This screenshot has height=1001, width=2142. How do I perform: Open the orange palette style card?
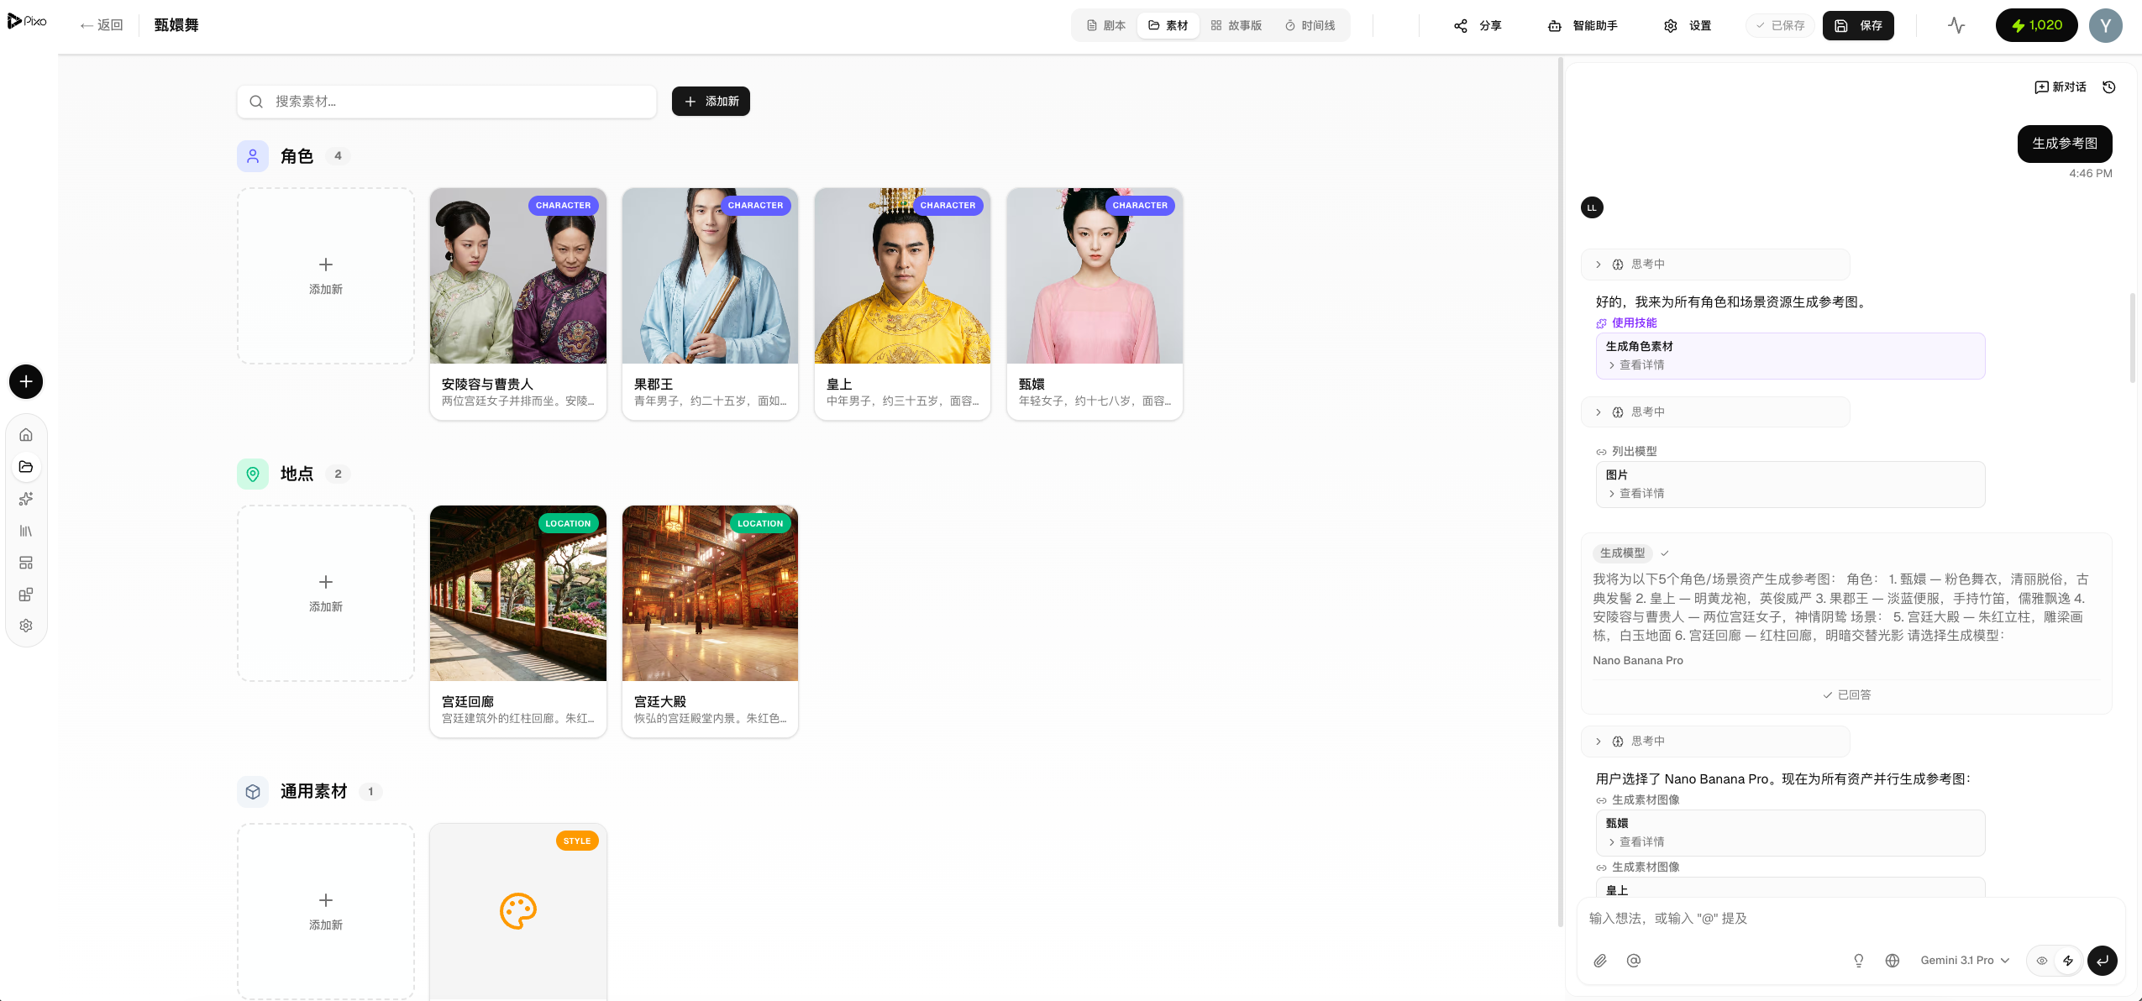click(518, 911)
